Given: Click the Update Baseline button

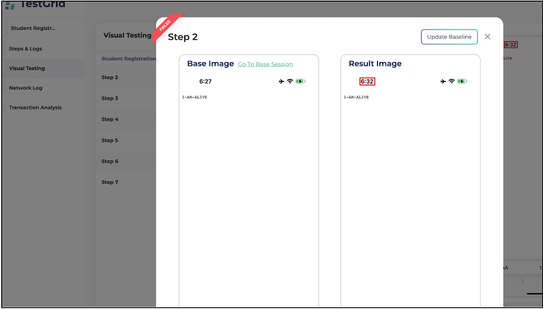Looking at the screenshot, I should click(449, 37).
